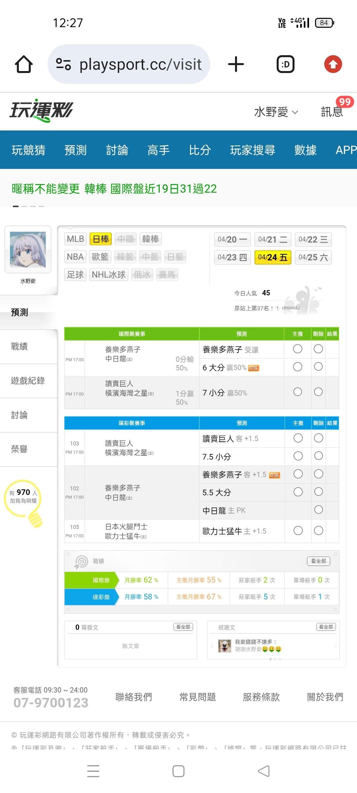The width and height of the screenshot is (357, 793).
Task: Open thank-you post dog avatar
Action: click(x=224, y=646)
